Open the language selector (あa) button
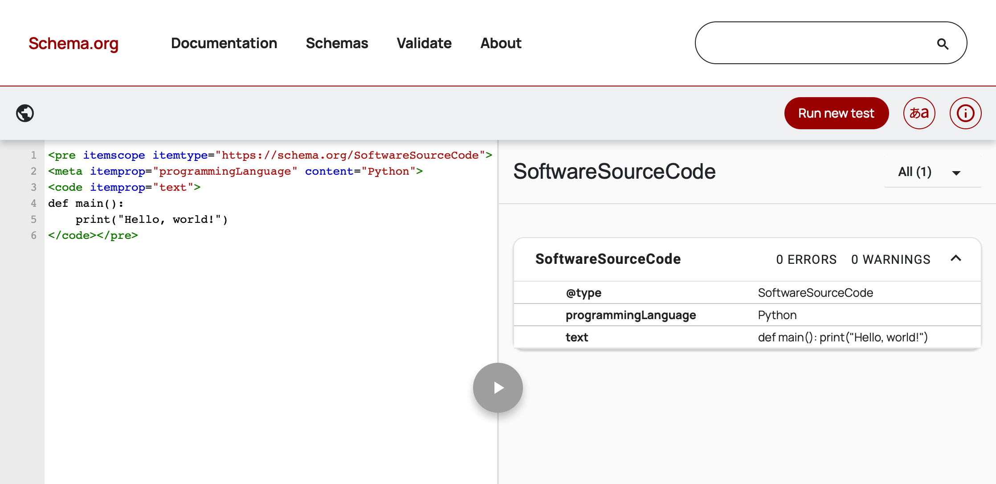 (x=919, y=113)
